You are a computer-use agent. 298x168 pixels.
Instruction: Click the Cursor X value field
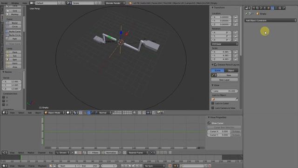219,132
